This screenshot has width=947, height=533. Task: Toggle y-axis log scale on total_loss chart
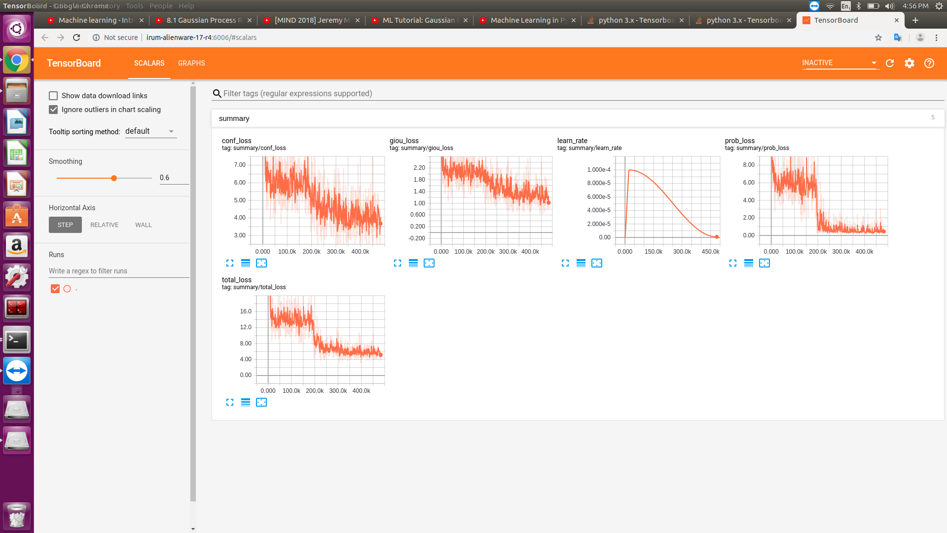click(x=246, y=402)
